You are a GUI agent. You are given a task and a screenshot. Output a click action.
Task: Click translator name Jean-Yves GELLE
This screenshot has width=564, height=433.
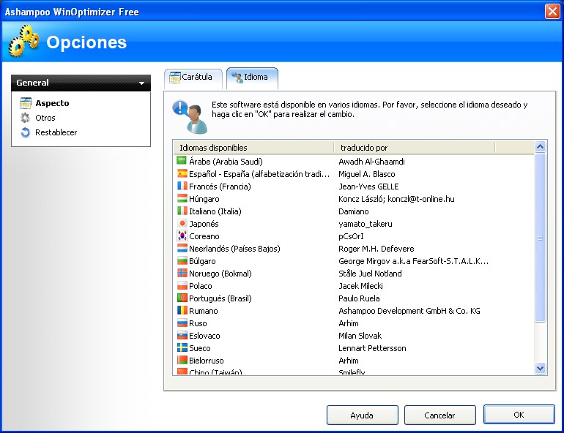tap(368, 187)
